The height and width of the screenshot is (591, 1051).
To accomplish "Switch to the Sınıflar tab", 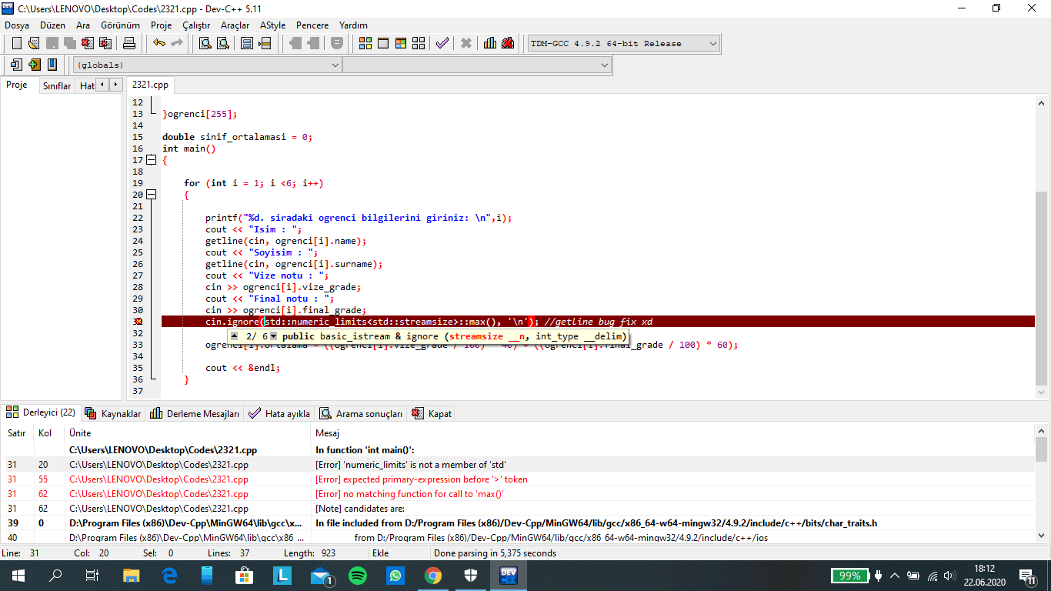I will [x=57, y=85].
